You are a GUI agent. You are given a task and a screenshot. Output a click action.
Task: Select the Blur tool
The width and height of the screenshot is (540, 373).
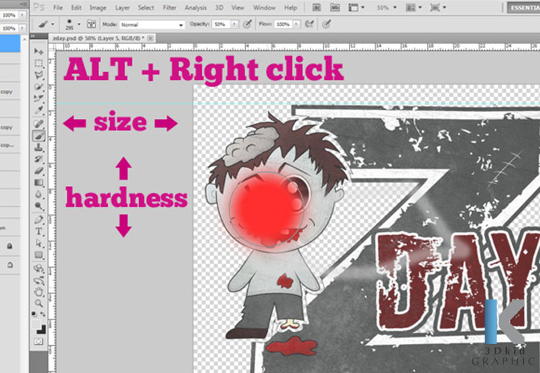38,194
